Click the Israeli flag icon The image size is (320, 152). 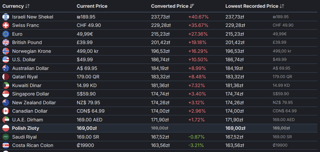6,17
